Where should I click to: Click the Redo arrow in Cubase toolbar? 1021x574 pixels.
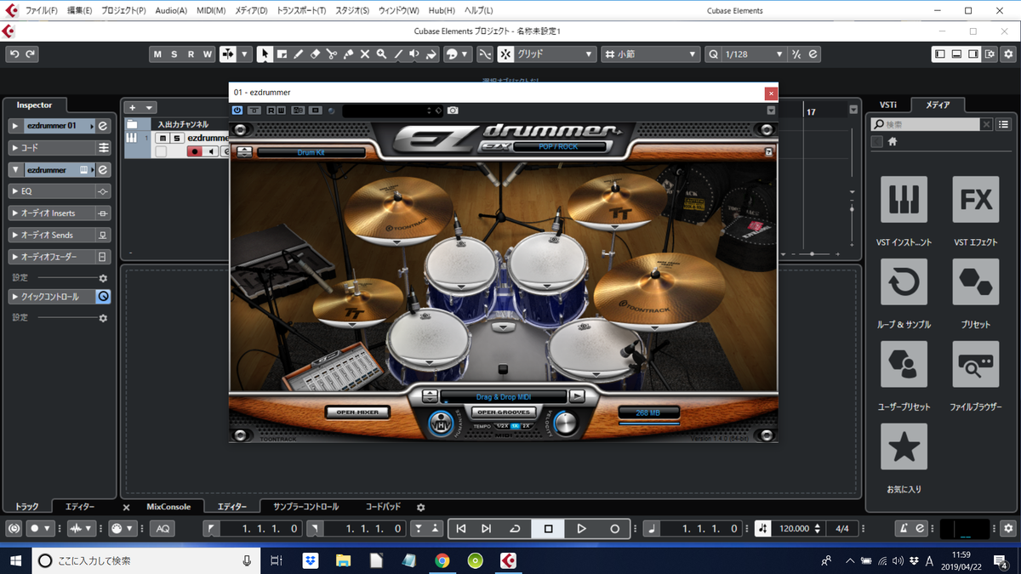coord(31,54)
